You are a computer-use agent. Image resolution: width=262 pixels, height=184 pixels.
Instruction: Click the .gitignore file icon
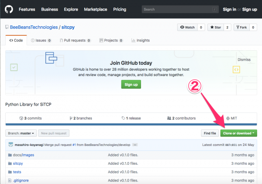[x=10, y=180]
